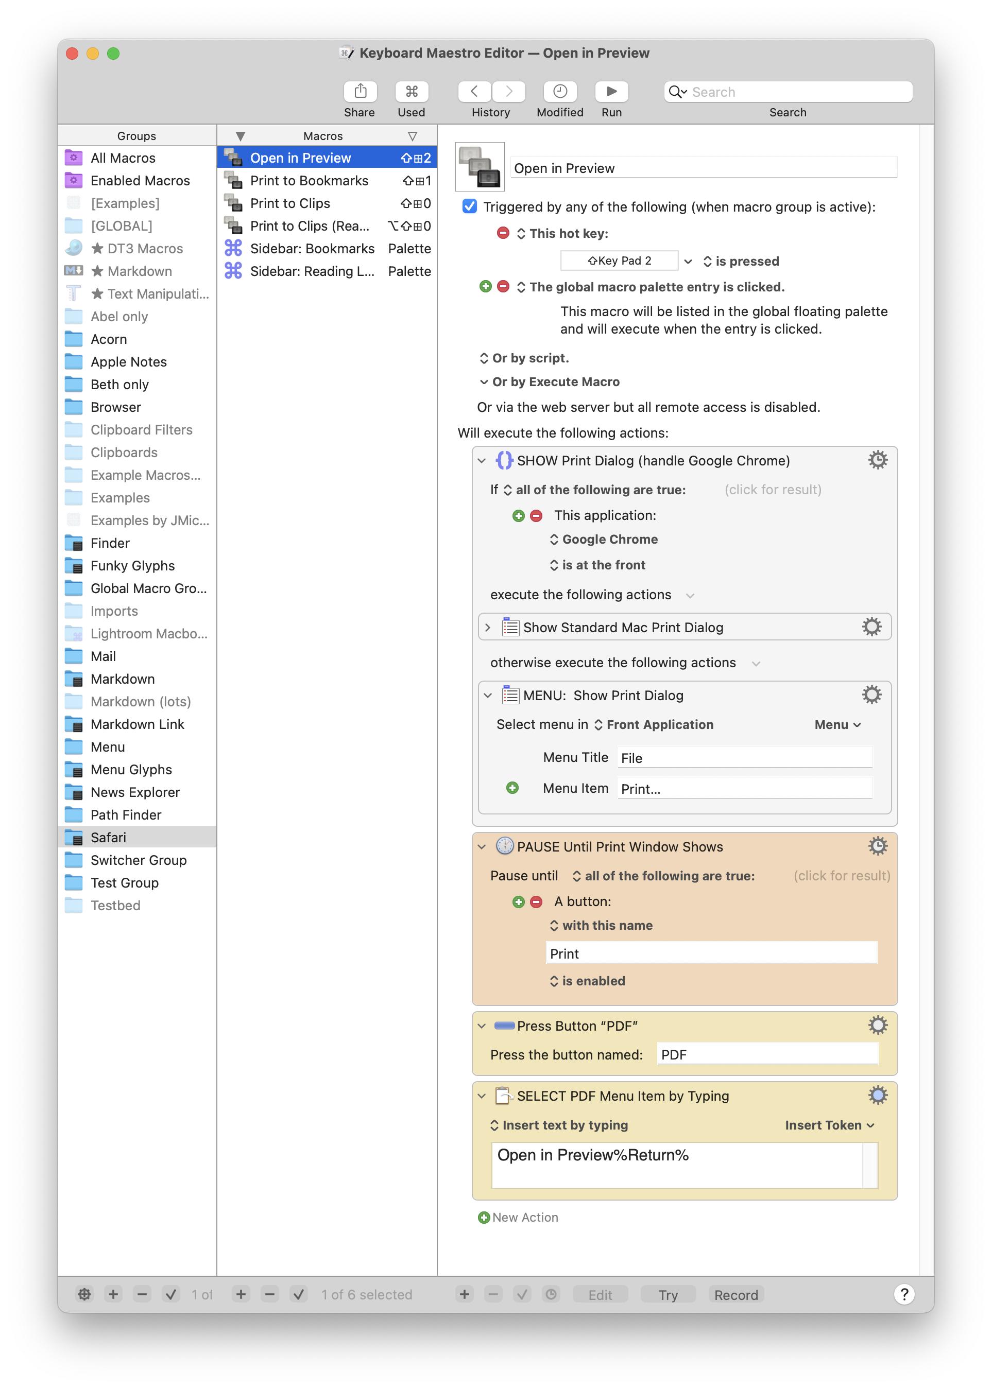Add a menu item level with the green plus
The width and height of the screenshot is (992, 1389).
tap(512, 788)
